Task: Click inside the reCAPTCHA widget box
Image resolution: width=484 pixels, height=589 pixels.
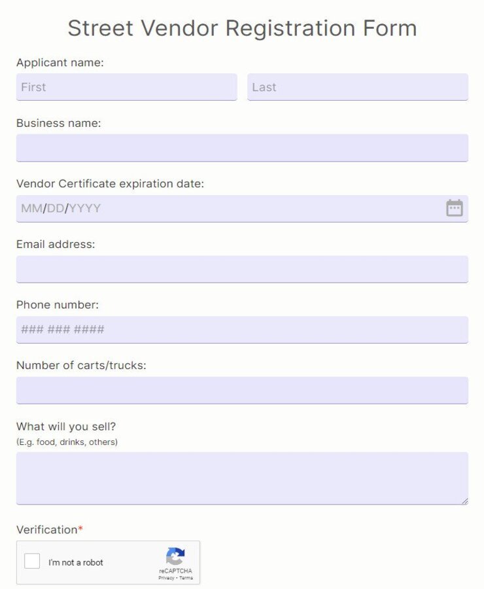Action: click(x=108, y=562)
